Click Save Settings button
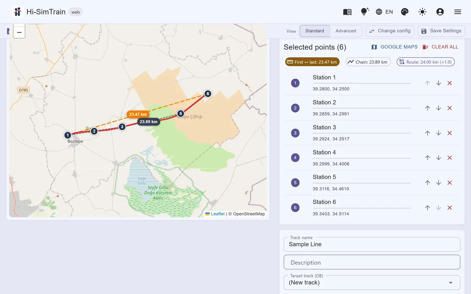 point(441,31)
